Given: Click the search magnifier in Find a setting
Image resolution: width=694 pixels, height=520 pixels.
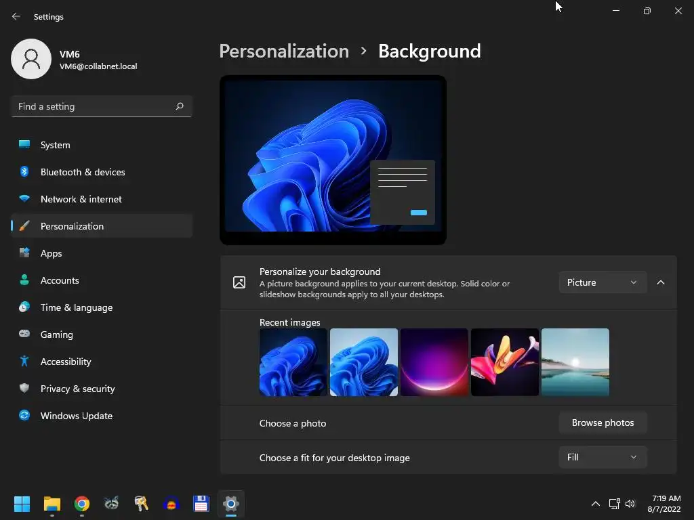Looking at the screenshot, I should pyautogui.click(x=179, y=106).
